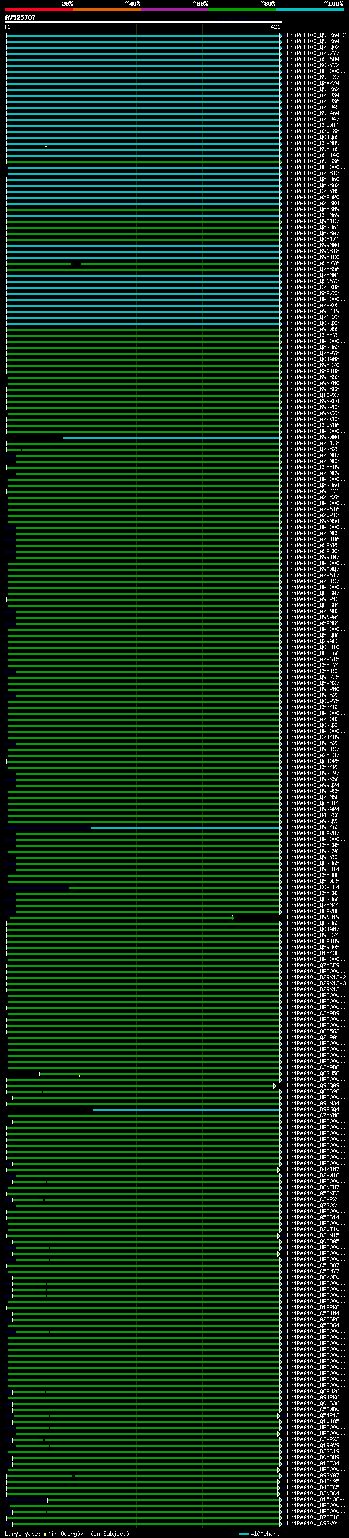Select hit label UniRef100_A2WL88

313,131
